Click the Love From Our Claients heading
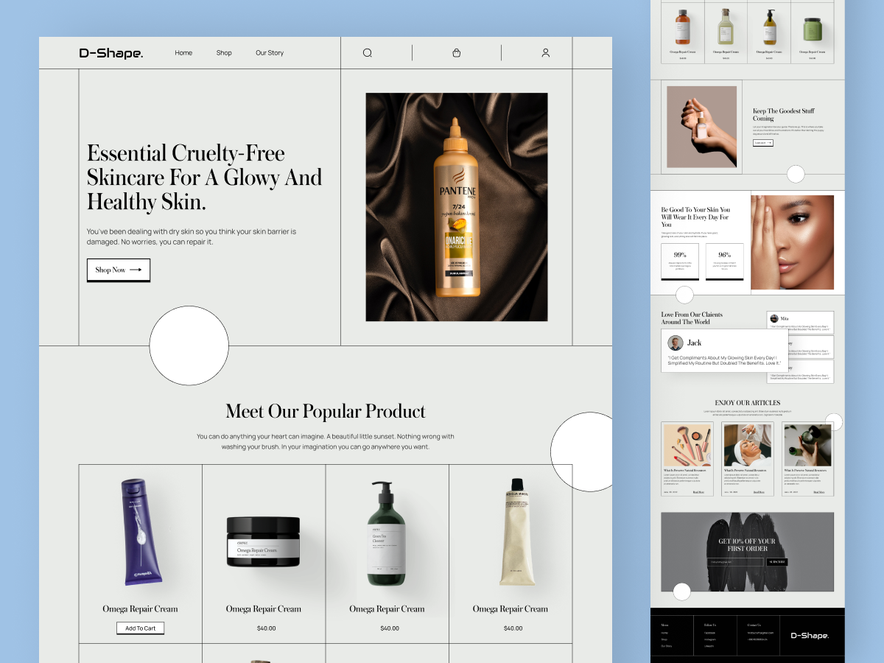Image resolution: width=884 pixels, height=663 pixels. click(692, 318)
